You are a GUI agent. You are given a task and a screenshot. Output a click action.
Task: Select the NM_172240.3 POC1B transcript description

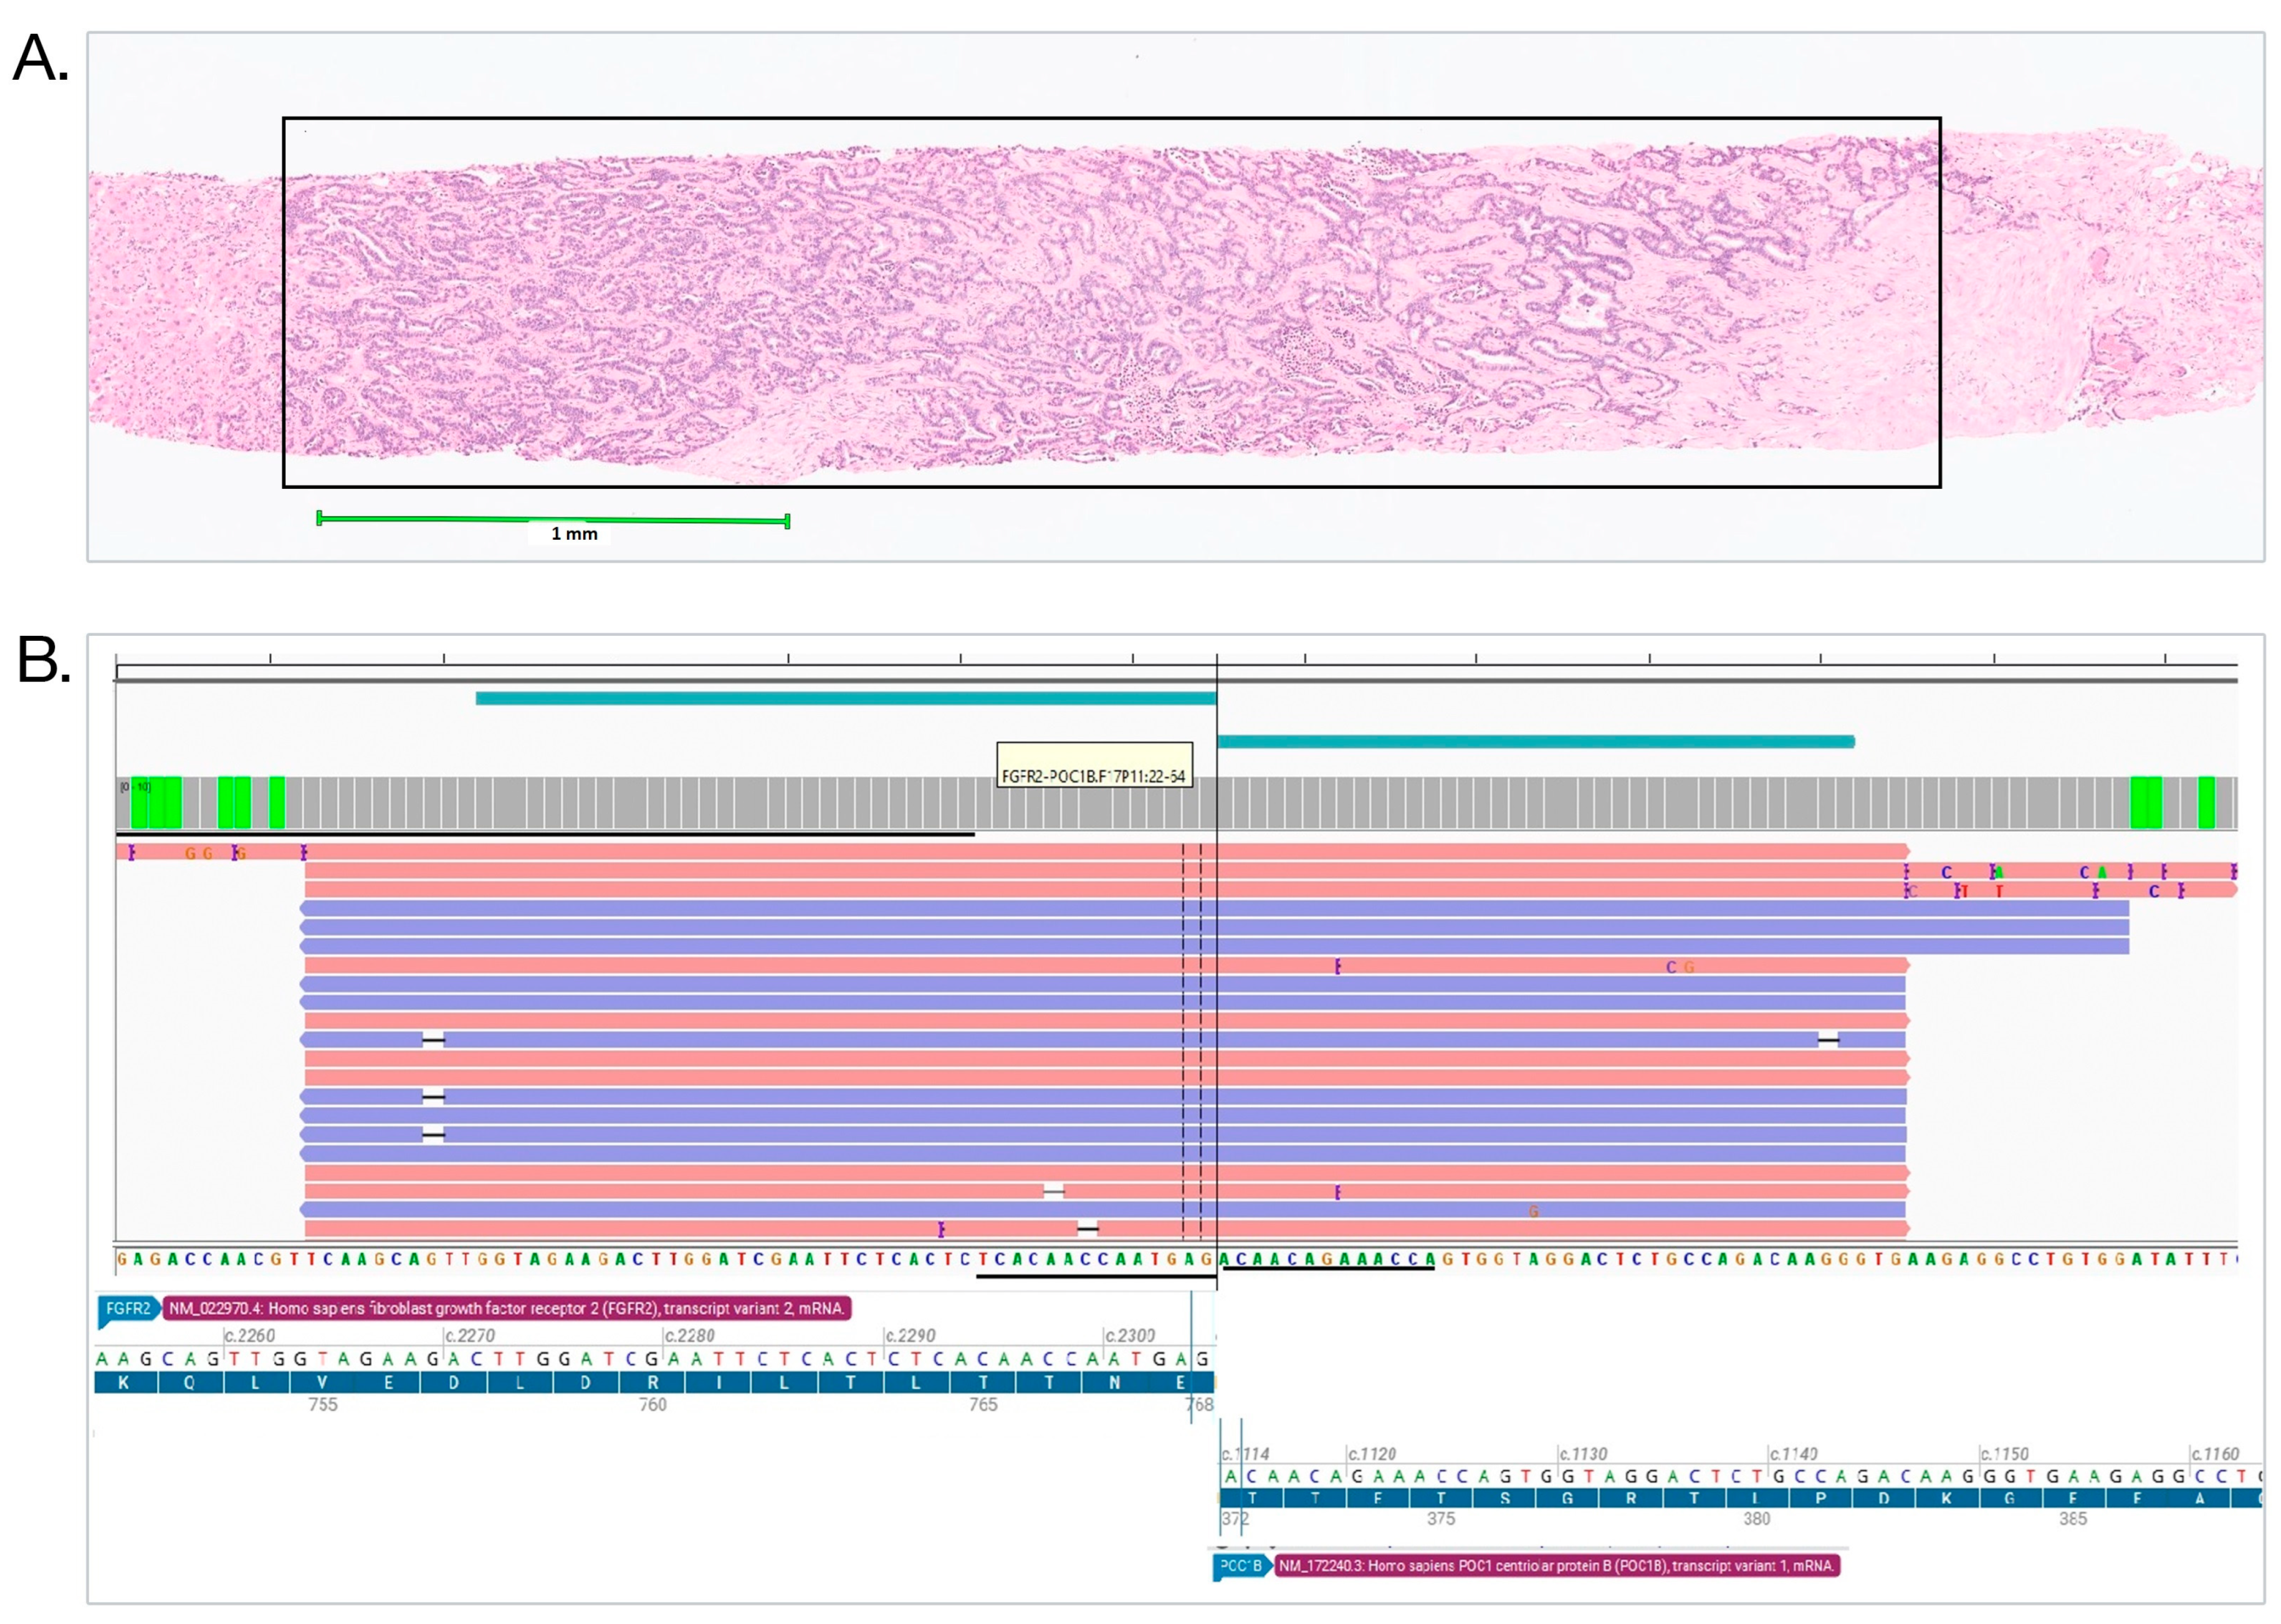1556,1566
